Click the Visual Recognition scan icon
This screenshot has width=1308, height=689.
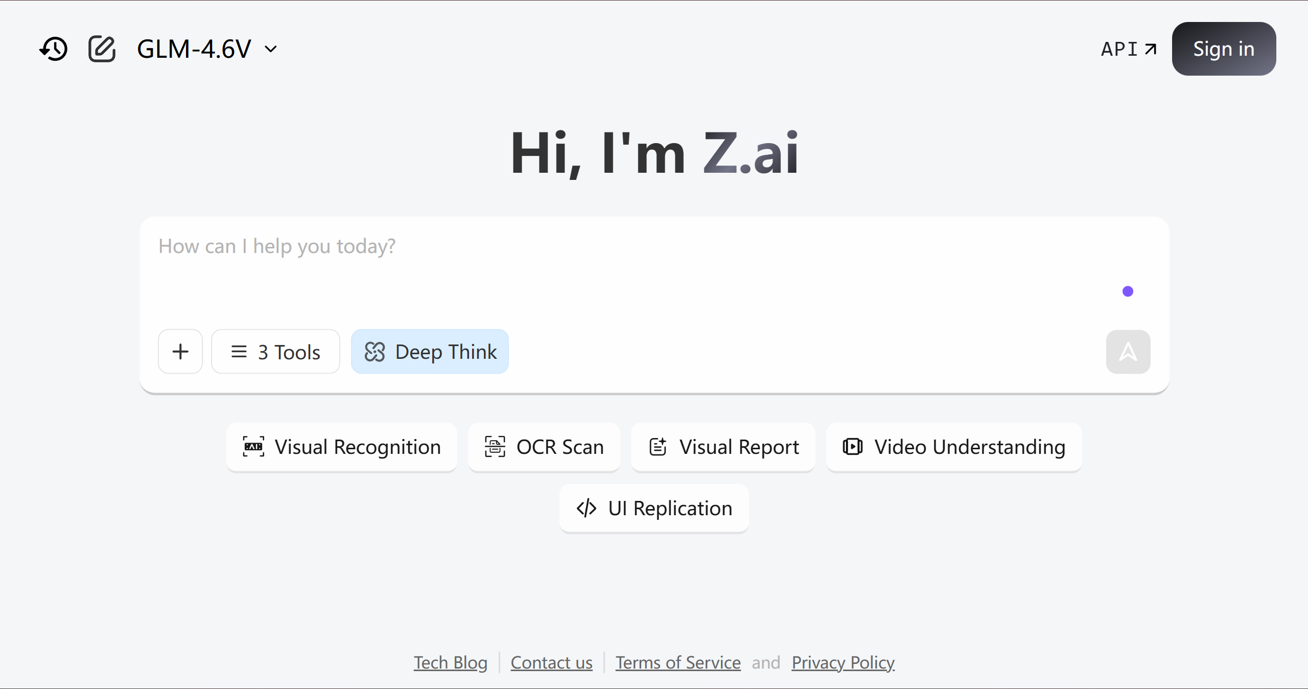click(x=253, y=447)
